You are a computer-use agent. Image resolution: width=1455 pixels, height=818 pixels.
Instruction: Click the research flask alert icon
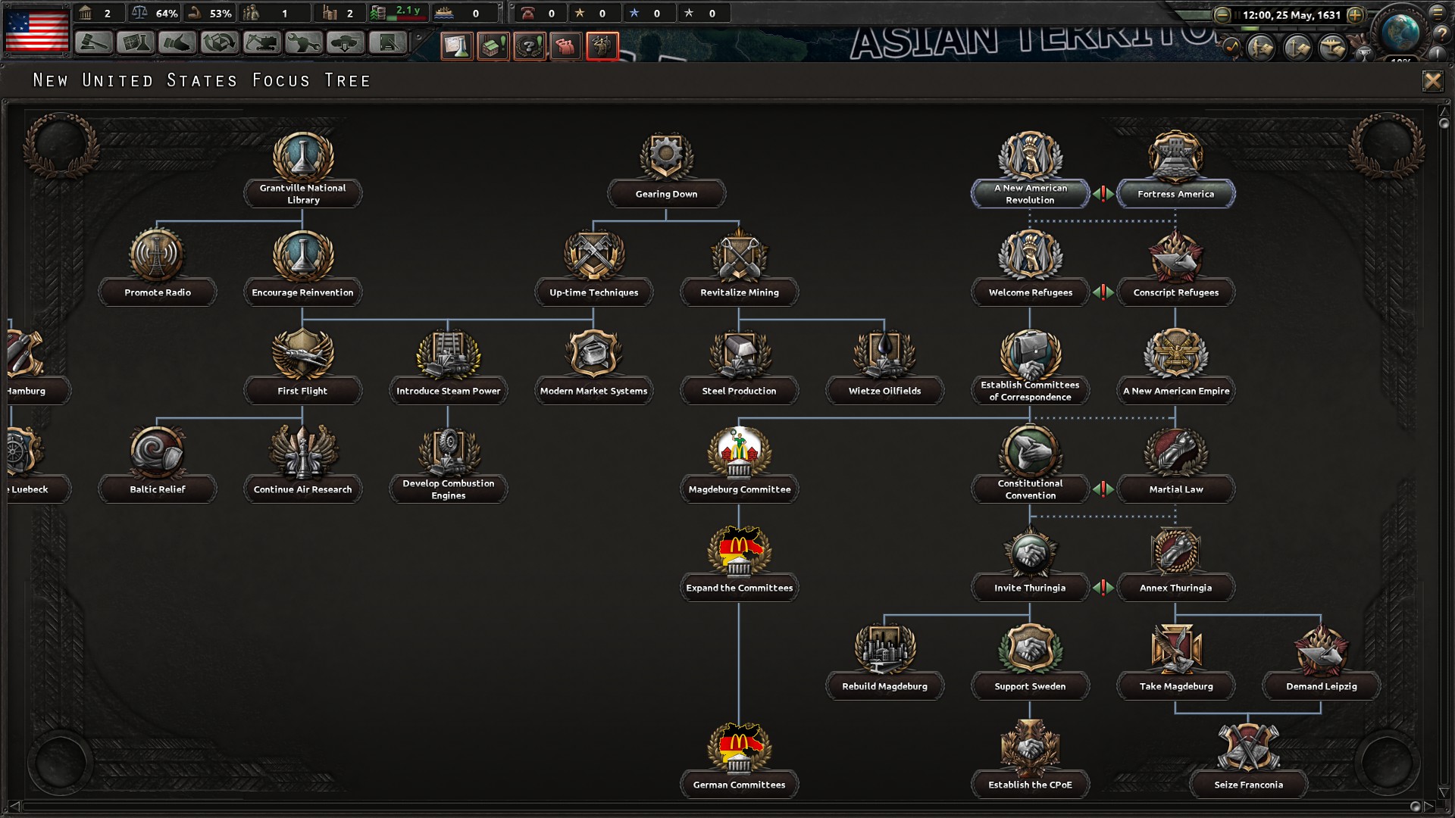(457, 46)
